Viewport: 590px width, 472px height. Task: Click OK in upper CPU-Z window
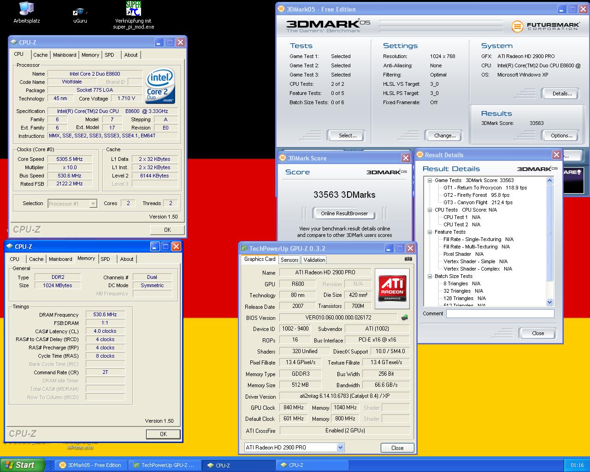tap(167, 230)
